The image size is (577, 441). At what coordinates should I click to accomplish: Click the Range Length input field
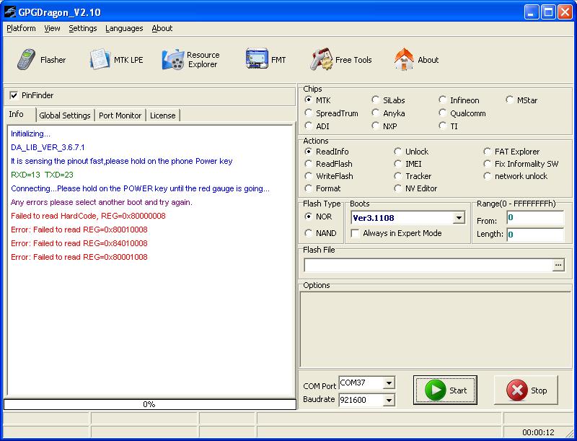coord(535,234)
